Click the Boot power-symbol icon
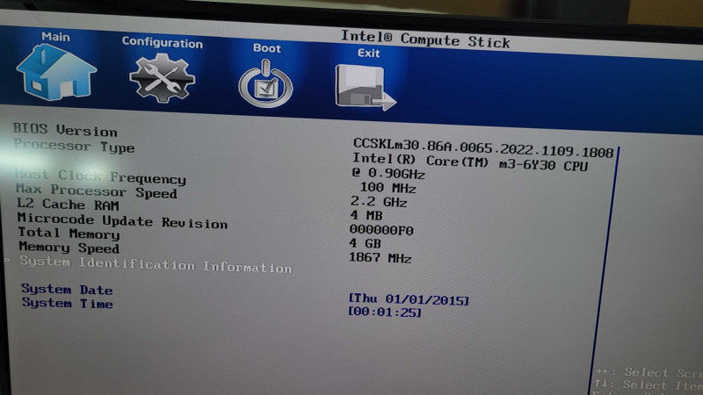703x395 pixels. [x=265, y=84]
